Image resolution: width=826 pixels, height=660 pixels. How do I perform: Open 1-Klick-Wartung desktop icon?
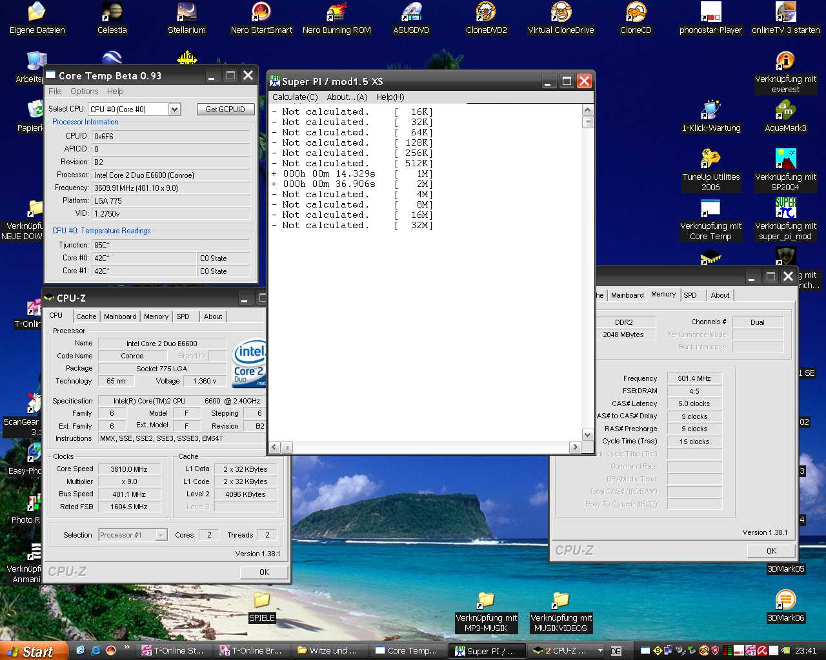pos(710,116)
